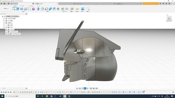Screen dimensions: 175x98
Task: Select the Create Sketch tool
Action: point(14,9)
